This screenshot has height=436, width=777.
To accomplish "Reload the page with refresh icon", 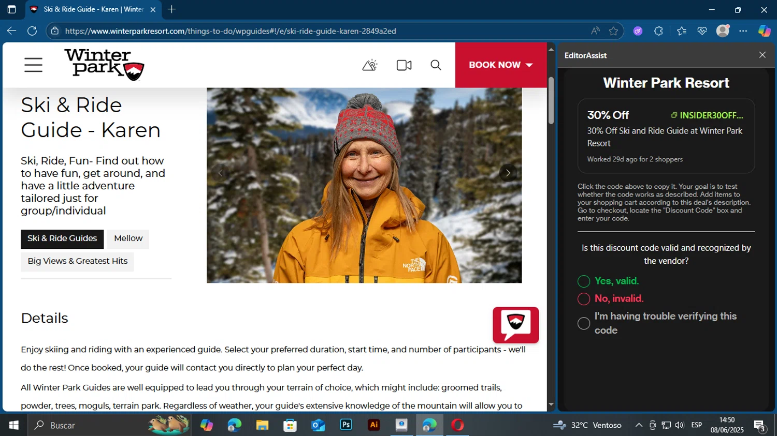I will (x=32, y=31).
